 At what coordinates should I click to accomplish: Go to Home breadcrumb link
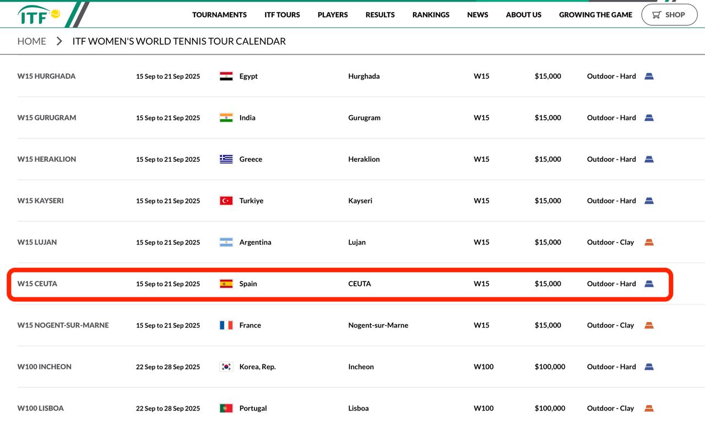click(x=31, y=41)
